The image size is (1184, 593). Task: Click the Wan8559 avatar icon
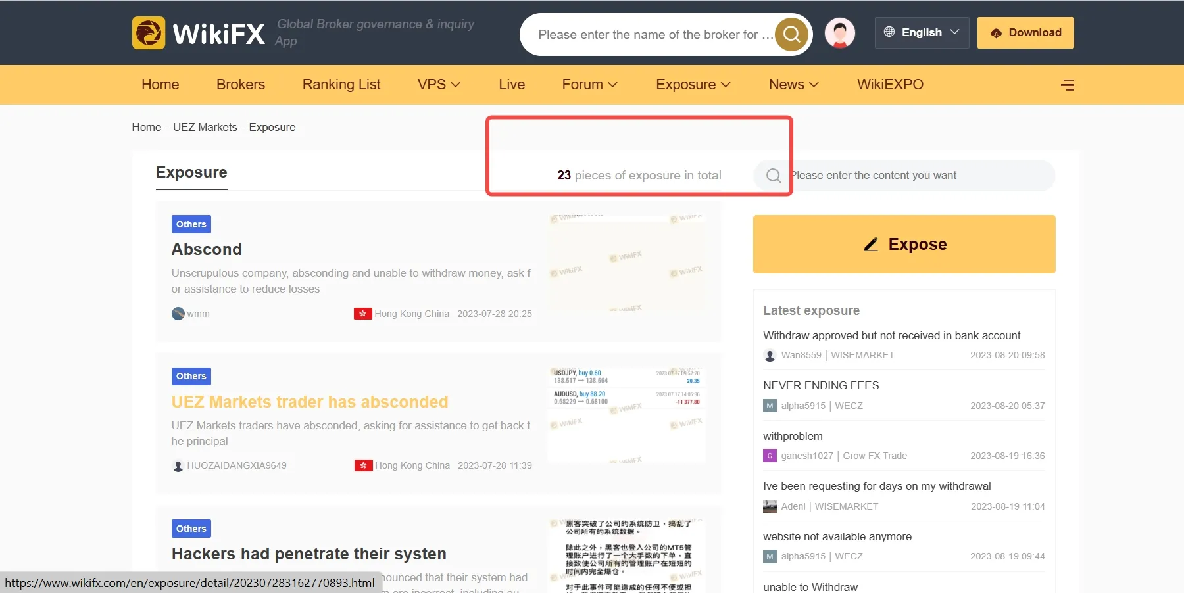coord(770,355)
